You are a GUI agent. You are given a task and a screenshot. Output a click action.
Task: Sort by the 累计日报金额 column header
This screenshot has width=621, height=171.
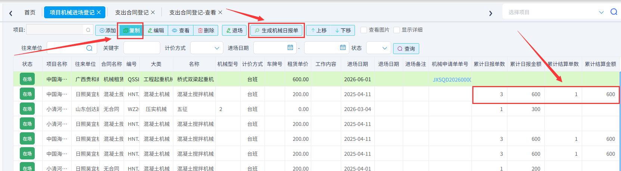[526, 64]
